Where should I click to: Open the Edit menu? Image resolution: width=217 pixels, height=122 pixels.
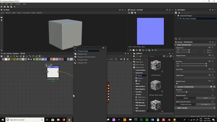6,4
